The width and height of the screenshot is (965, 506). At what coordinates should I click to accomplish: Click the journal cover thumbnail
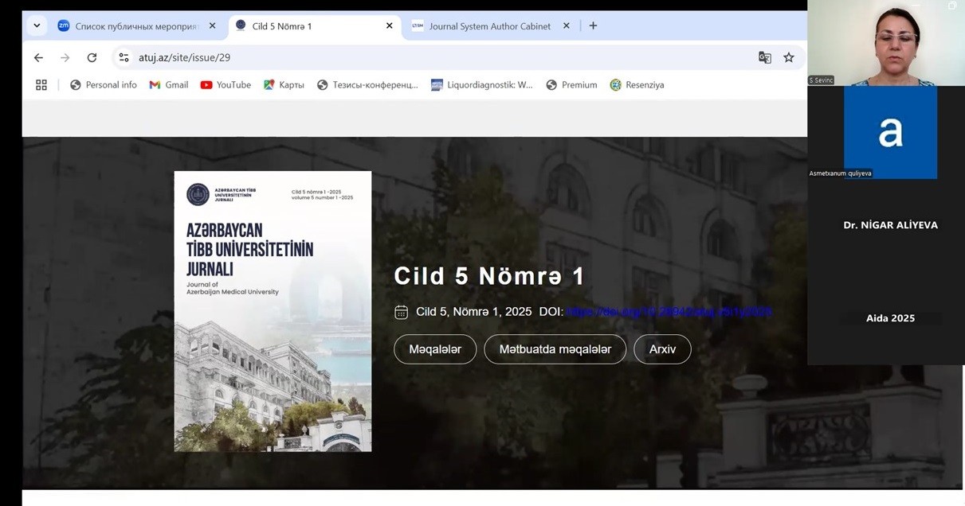(x=273, y=311)
